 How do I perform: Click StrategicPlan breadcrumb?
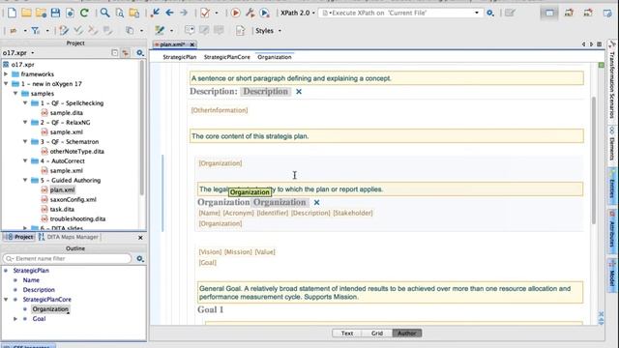180,57
